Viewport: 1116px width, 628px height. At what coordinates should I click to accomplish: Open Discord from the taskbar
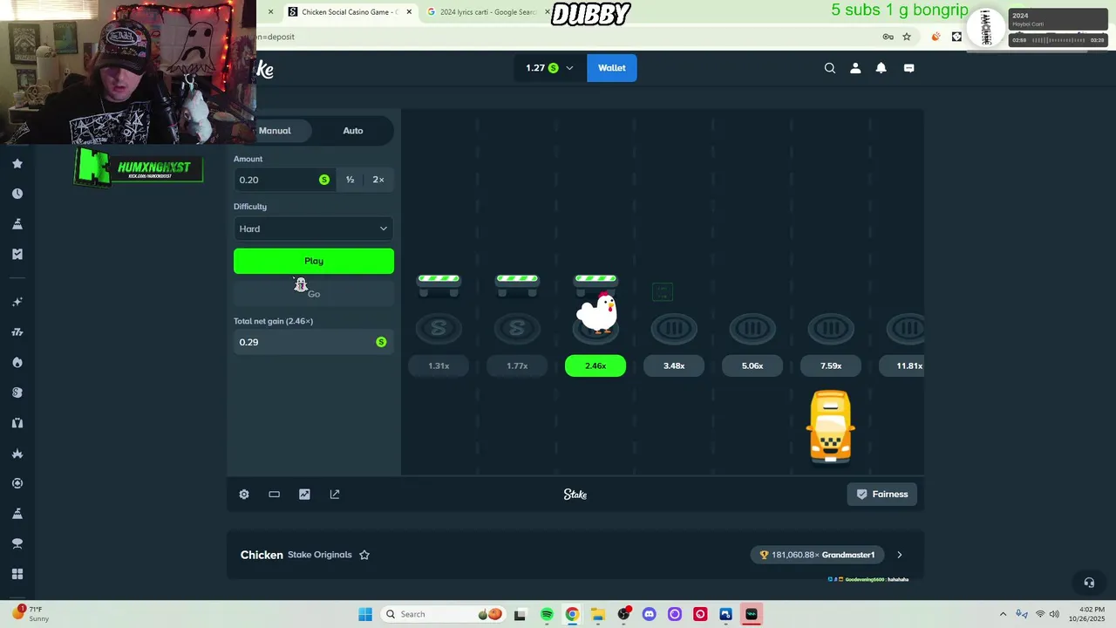pyautogui.click(x=649, y=614)
